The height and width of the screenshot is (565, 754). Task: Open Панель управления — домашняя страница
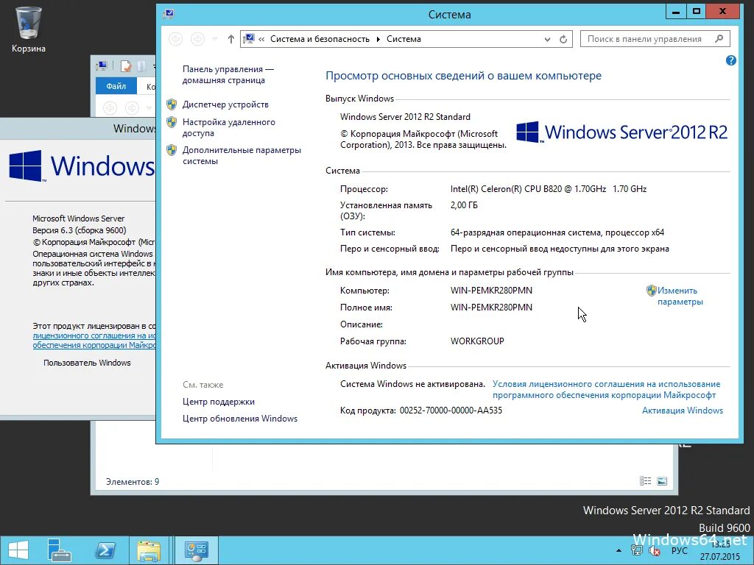pos(228,74)
